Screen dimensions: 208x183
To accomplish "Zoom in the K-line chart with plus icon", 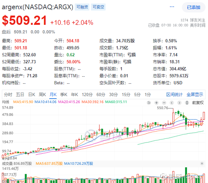I will point(156,103).
